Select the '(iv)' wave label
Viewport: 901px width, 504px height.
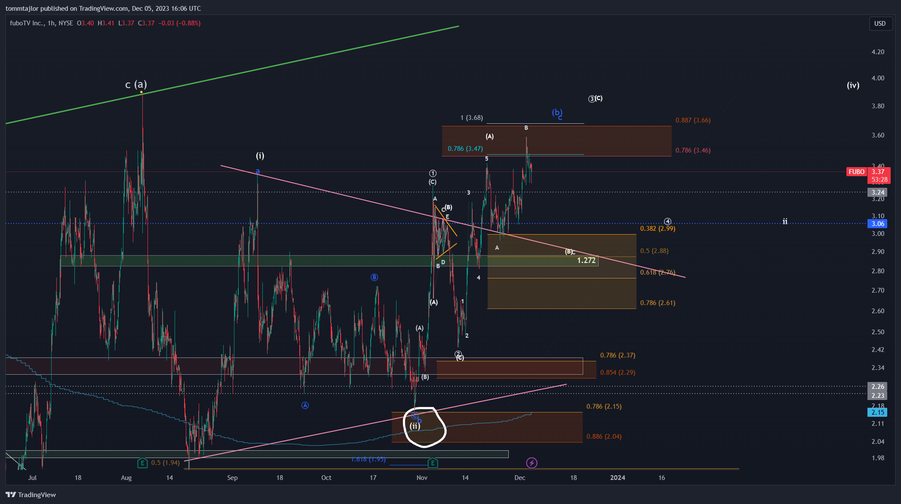pos(853,85)
